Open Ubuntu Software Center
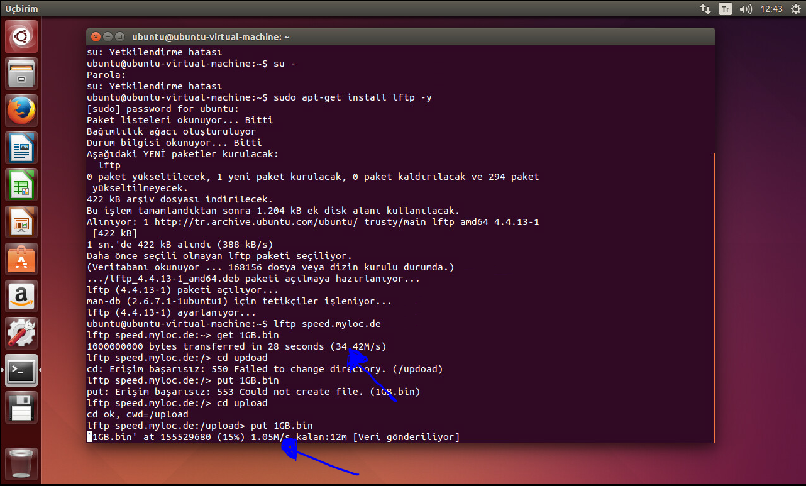The width and height of the screenshot is (806, 486). coord(21,259)
